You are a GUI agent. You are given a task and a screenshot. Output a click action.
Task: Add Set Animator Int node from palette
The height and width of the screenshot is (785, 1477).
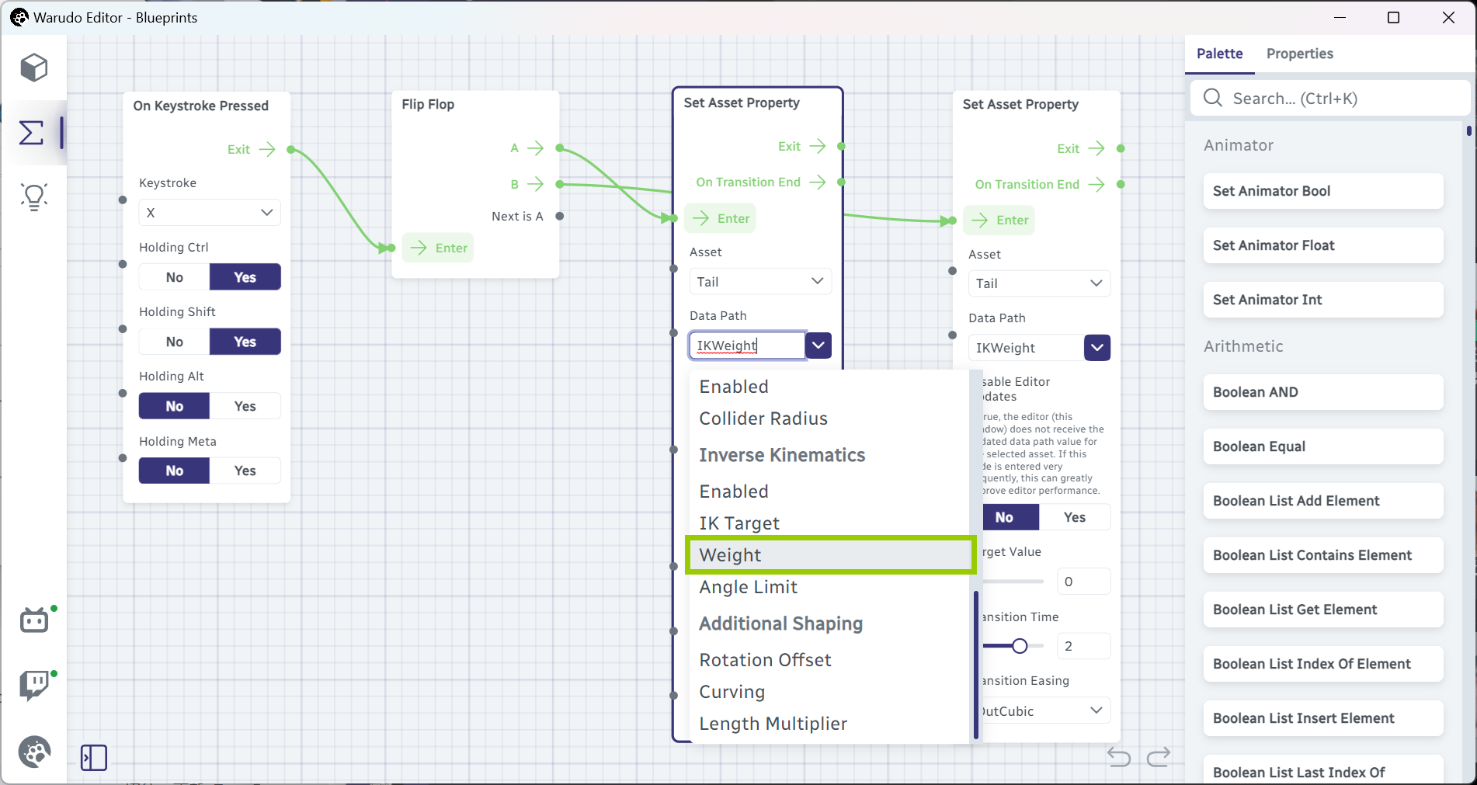(x=1323, y=300)
